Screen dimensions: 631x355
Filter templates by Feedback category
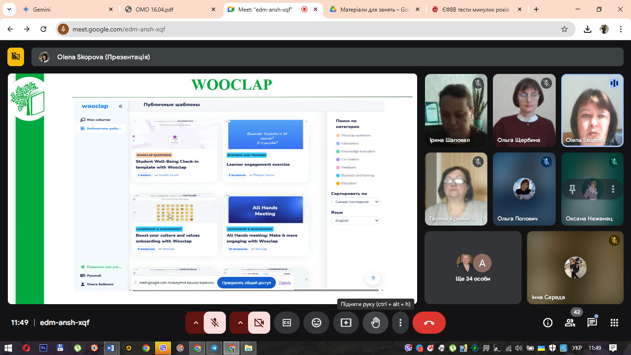click(346, 167)
